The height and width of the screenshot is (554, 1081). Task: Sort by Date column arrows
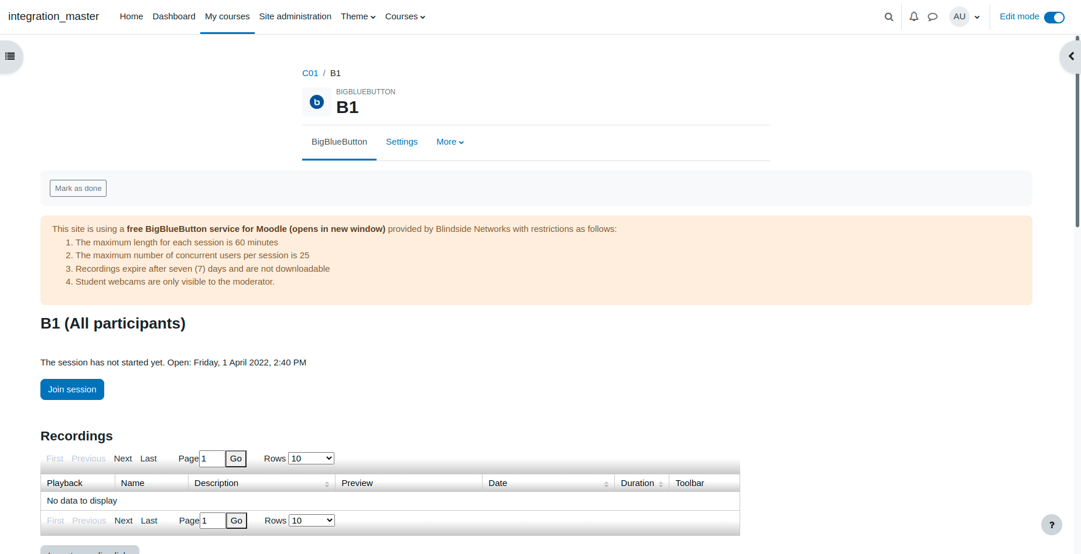(x=606, y=484)
